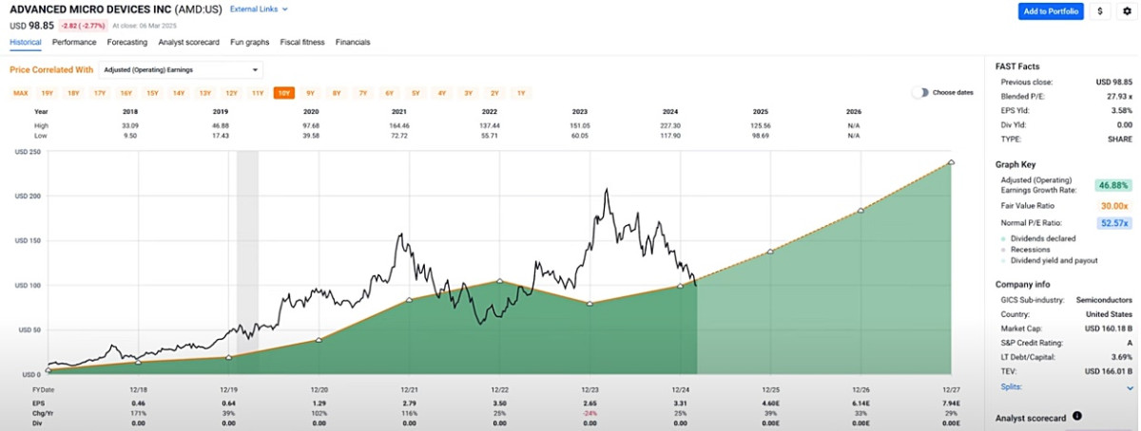Image resolution: width=1141 pixels, height=431 pixels.
Task: Click the green 46.88% growth rate swatch
Action: tap(1113, 185)
